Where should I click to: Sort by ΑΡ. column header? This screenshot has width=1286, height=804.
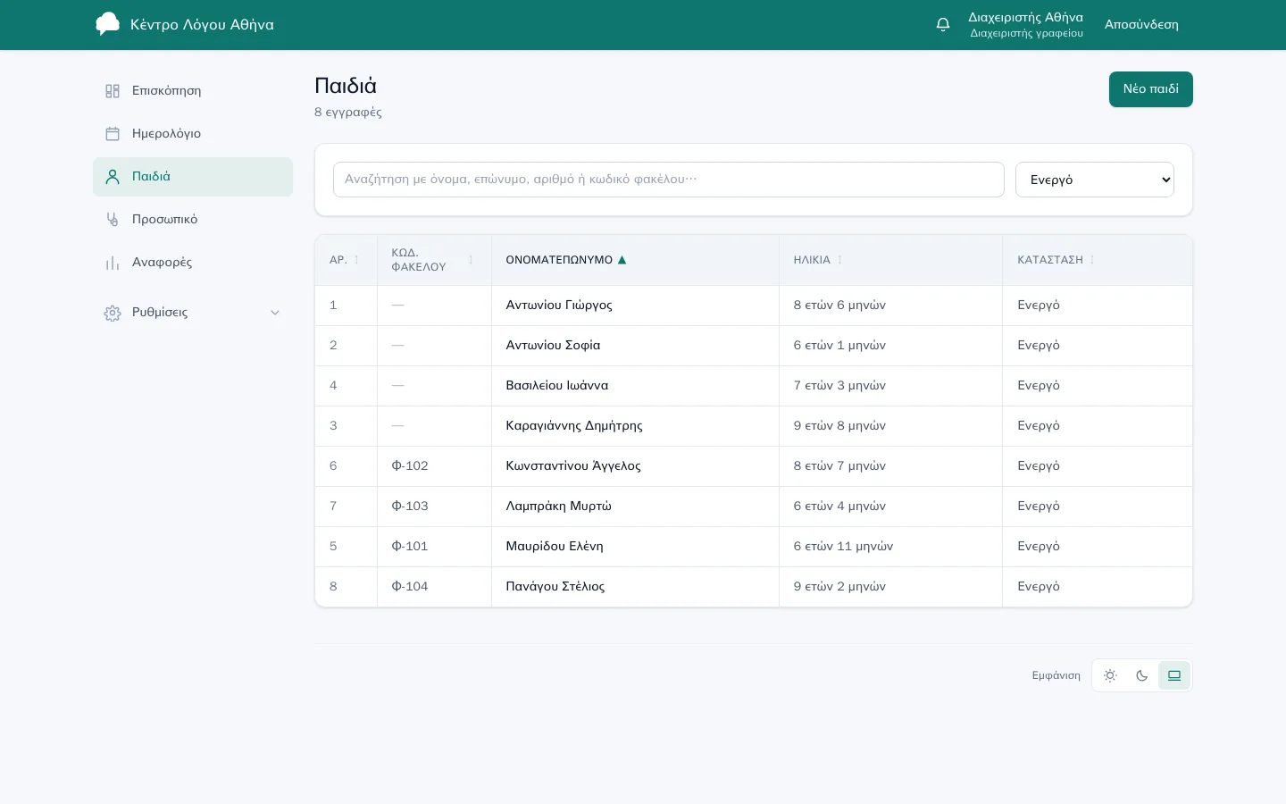click(x=346, y=260)
